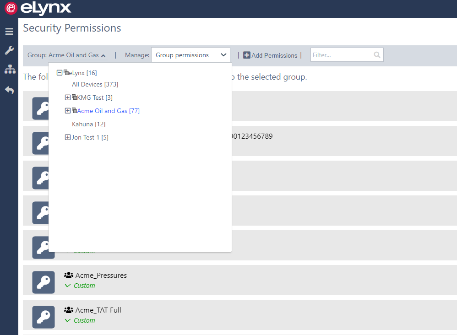Click the Security Permissions heading
Viewport: 457px width, 335px height.
point(72,28)
